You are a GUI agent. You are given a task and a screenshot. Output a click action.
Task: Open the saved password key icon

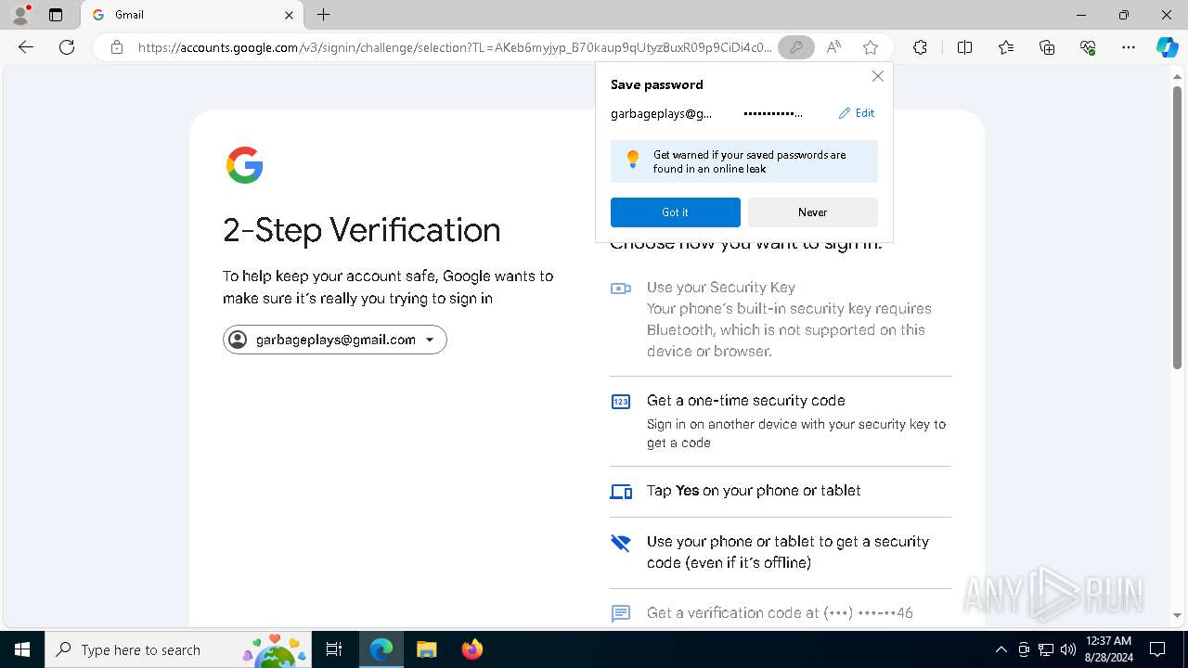tap(795, 47)
